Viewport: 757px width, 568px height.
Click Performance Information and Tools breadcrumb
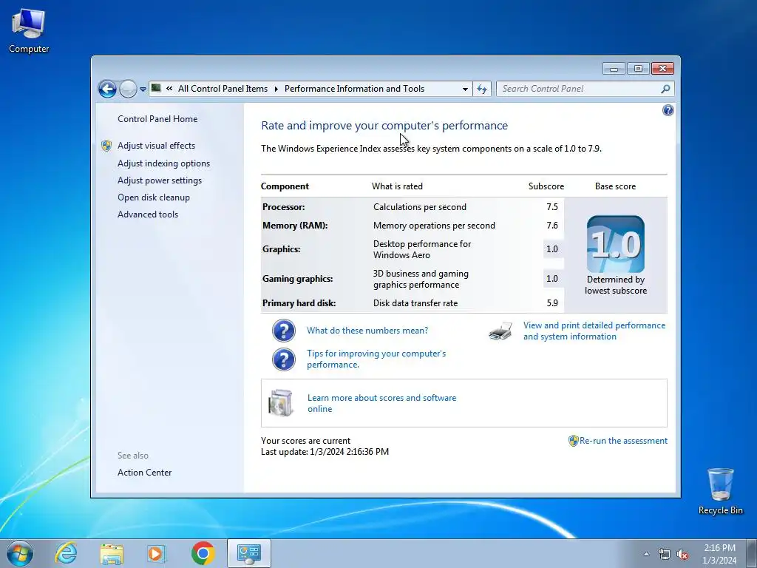point(354,89)
